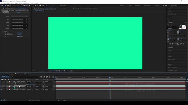Viewport: 188px width, 105px height.
Task: Click the timeline layer search field
Action: tap(25, 77)
